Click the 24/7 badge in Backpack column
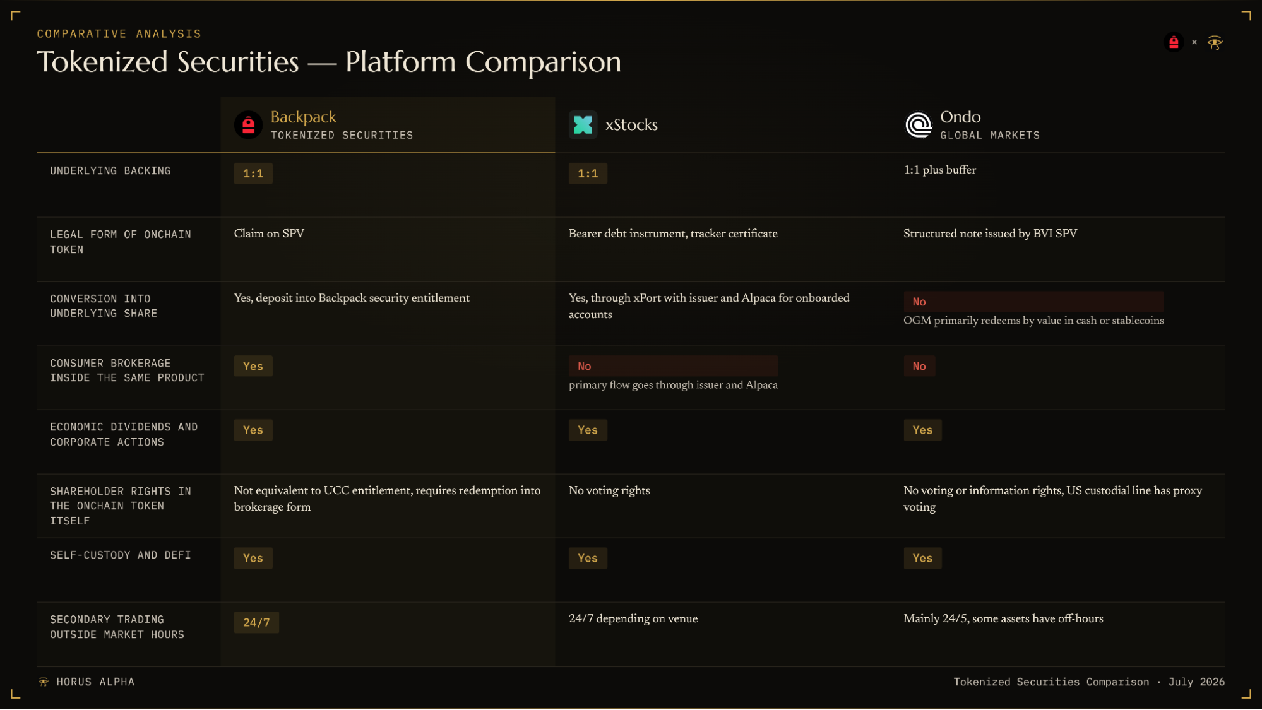The width and height of the screenshot is (1262, 710). click(256, 623)
